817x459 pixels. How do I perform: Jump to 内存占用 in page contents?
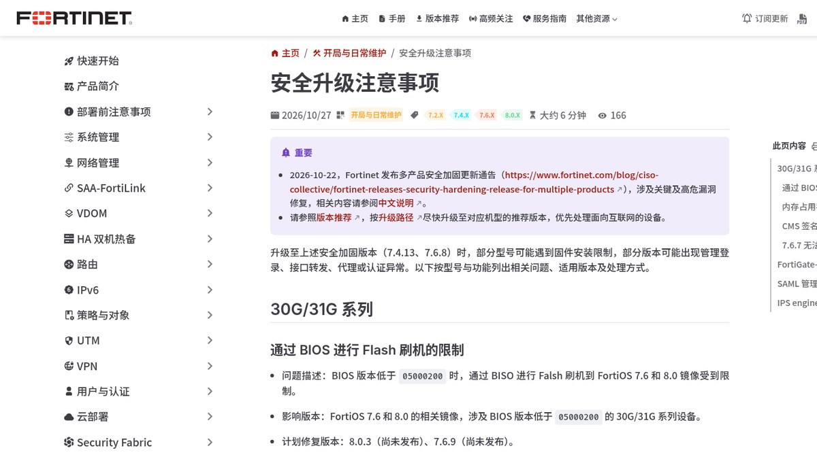pyautogui.click(x=799, y=207)
